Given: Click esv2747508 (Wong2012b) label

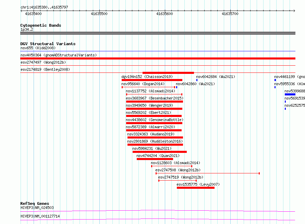Looking at the screenshot, I should click(x=178, y=170).
